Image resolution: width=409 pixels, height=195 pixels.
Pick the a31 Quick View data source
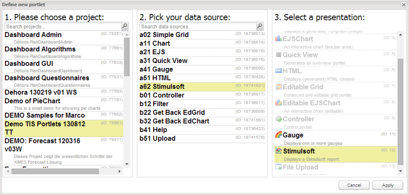coord(202,61)
